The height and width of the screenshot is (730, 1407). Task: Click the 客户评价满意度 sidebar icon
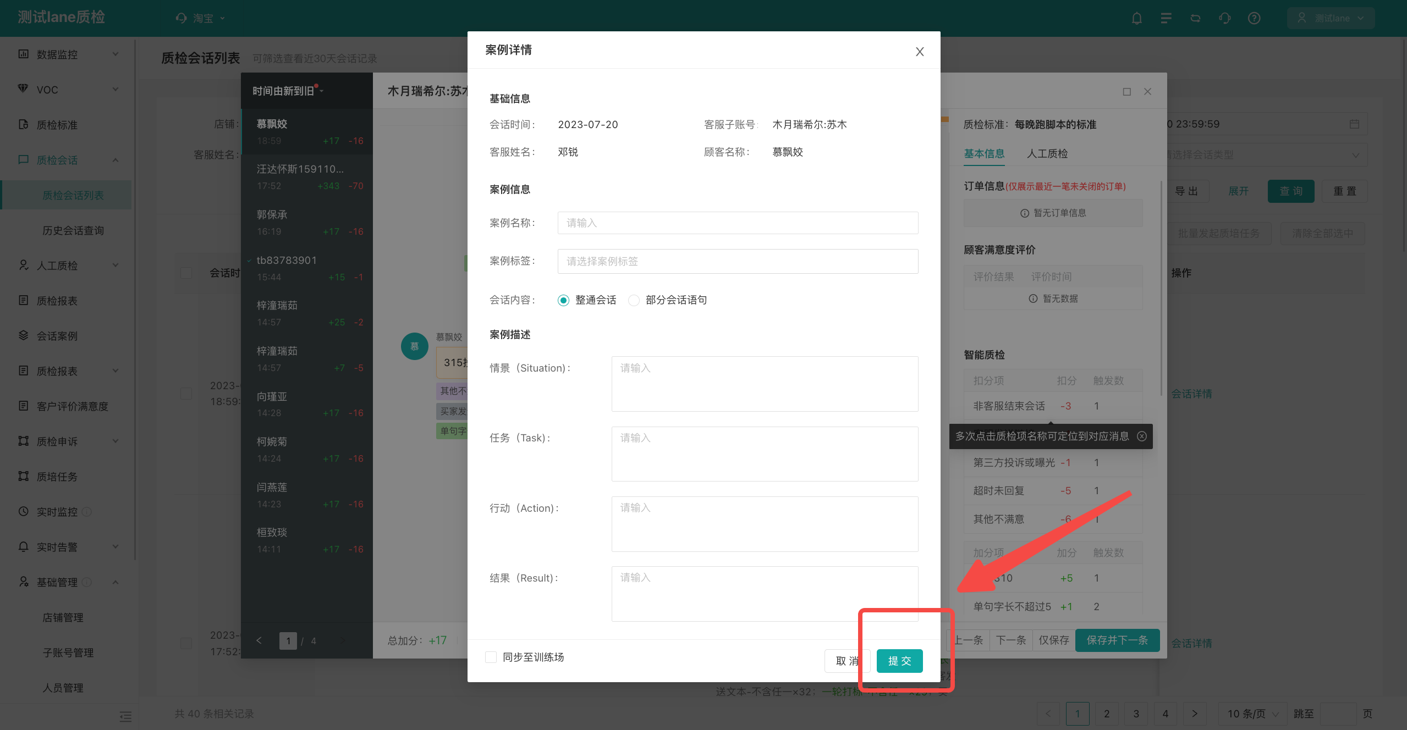click(x=23, y=406)
